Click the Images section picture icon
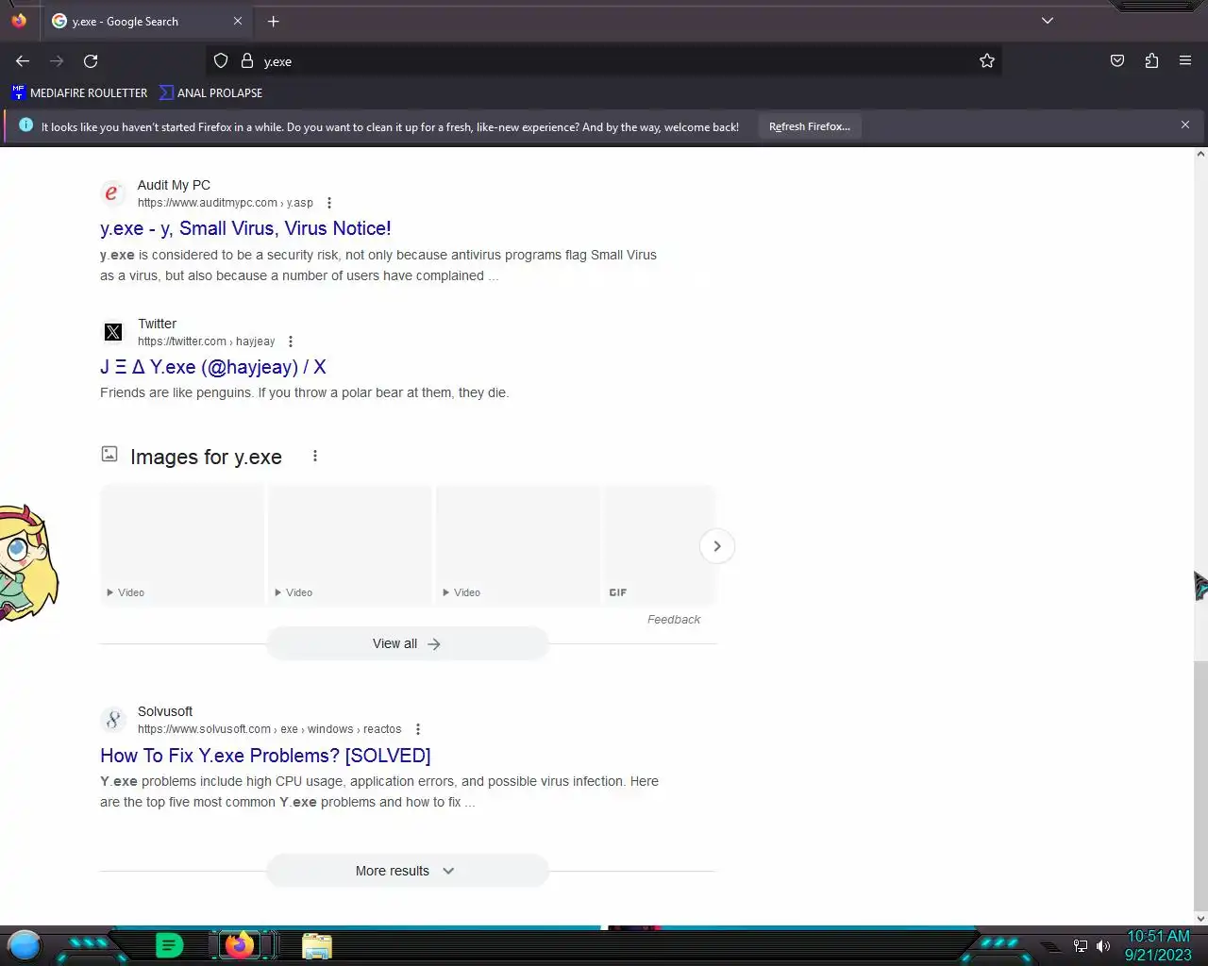Image resolution: width=1208 pixels, height=966 pixels. (109, 455)
